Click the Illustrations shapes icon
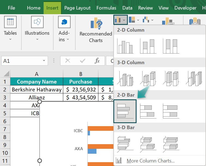 pos(37,22)
